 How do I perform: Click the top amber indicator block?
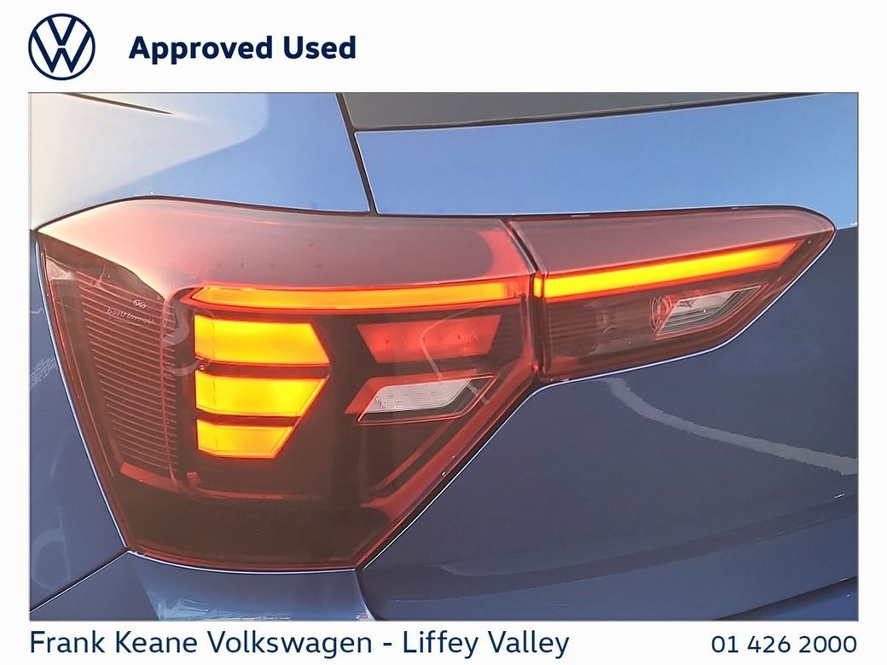pos(259,340)
